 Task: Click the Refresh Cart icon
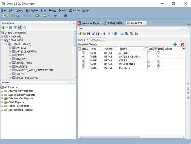click(x=115, y=34)
